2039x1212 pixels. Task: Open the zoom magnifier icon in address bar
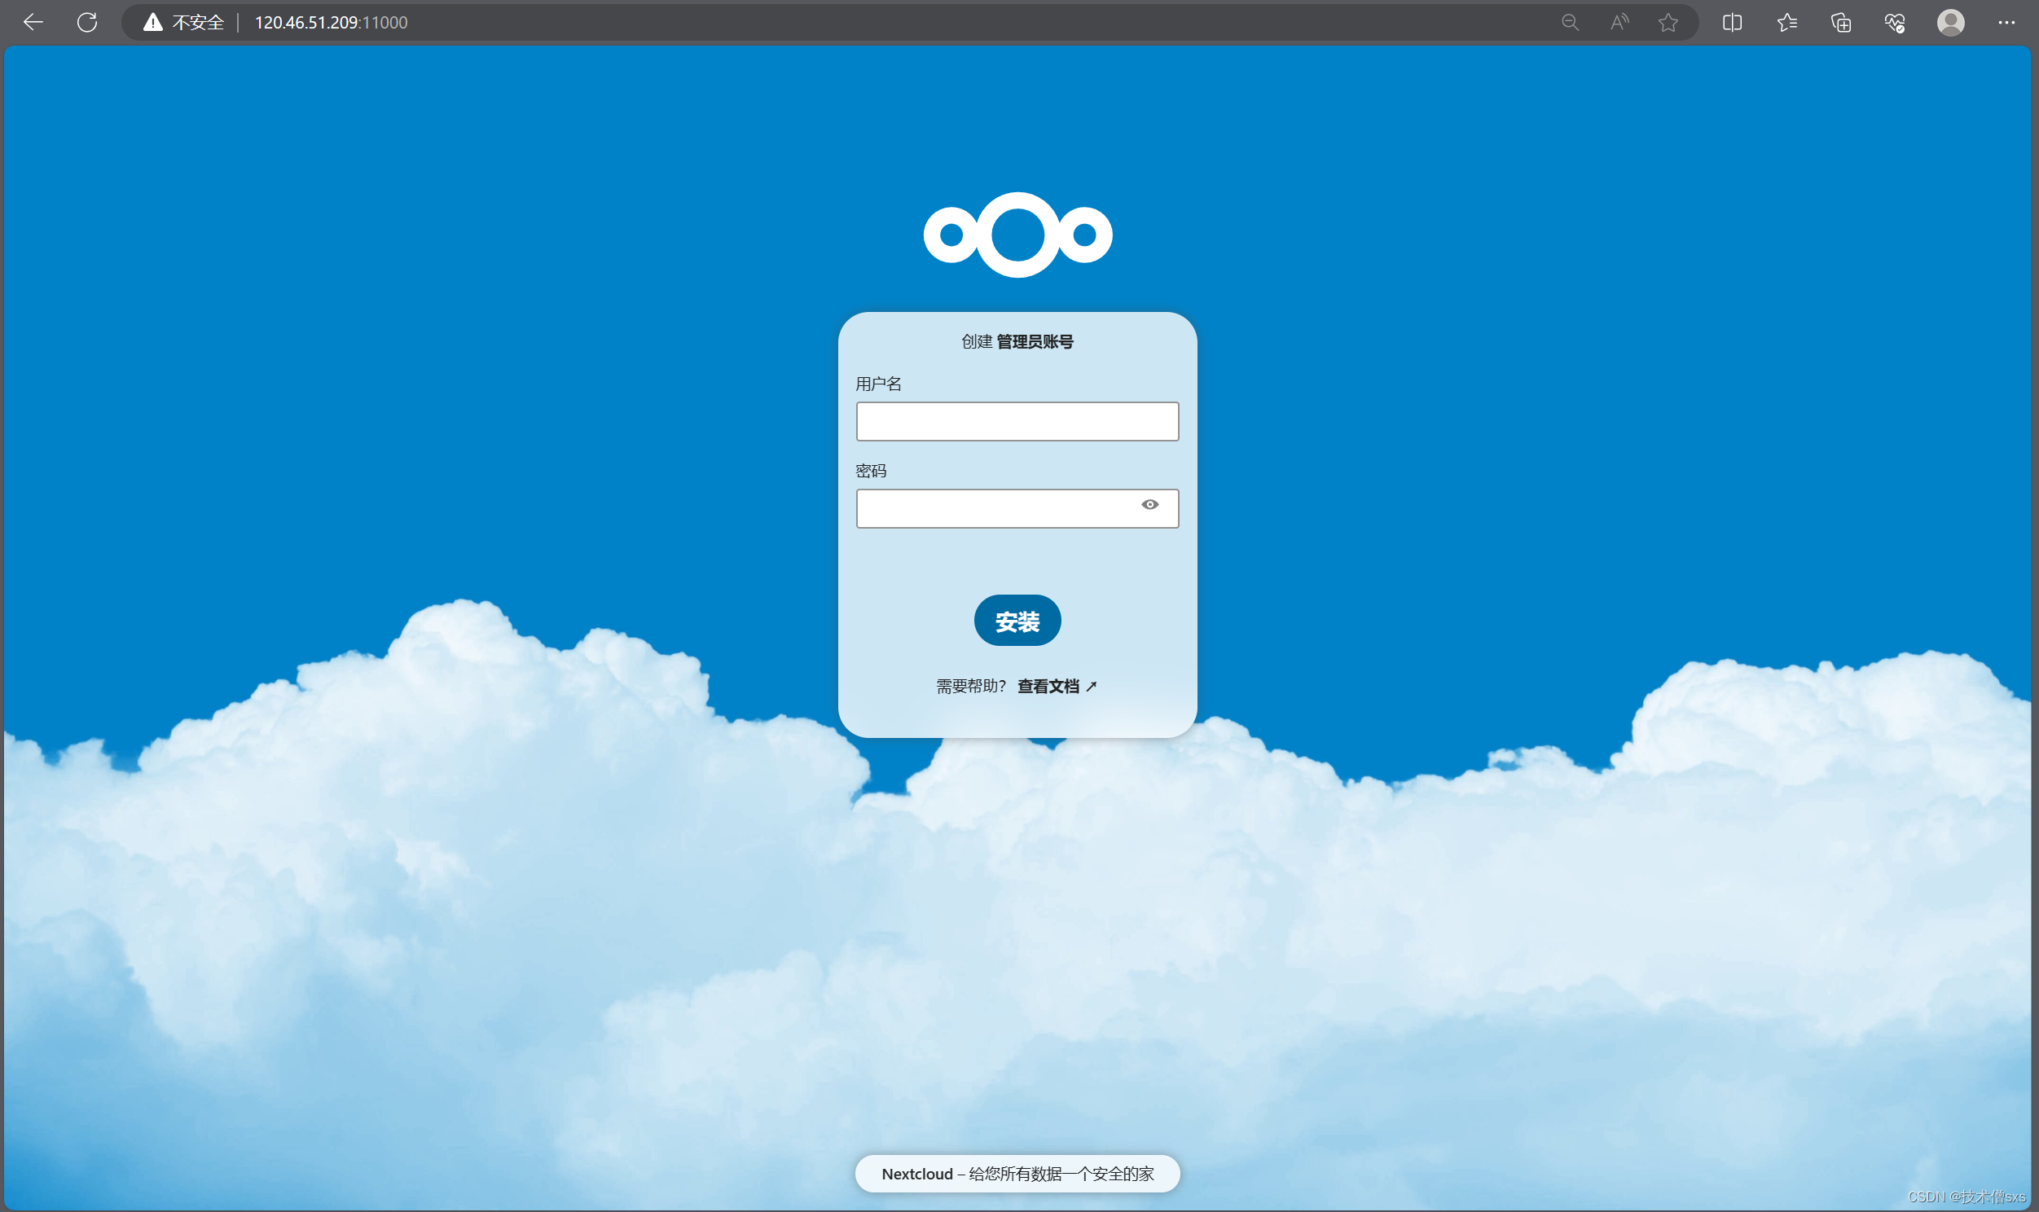pos(1570,22)
